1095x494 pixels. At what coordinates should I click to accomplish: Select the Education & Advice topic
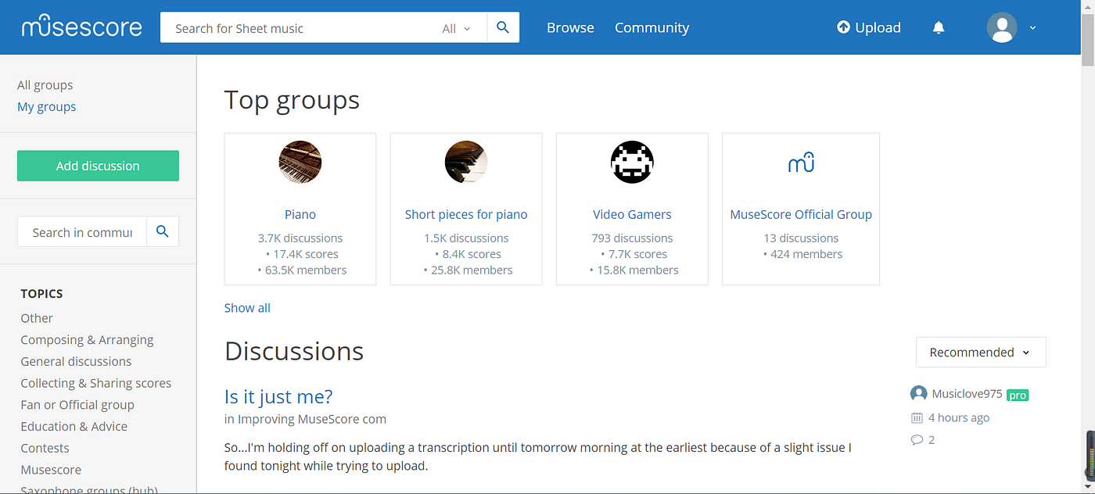pos(74,426)
